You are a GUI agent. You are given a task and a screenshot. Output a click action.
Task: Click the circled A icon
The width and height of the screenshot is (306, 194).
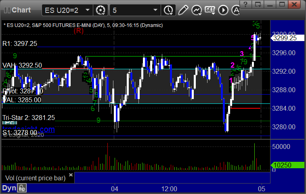tap(235, 10)
